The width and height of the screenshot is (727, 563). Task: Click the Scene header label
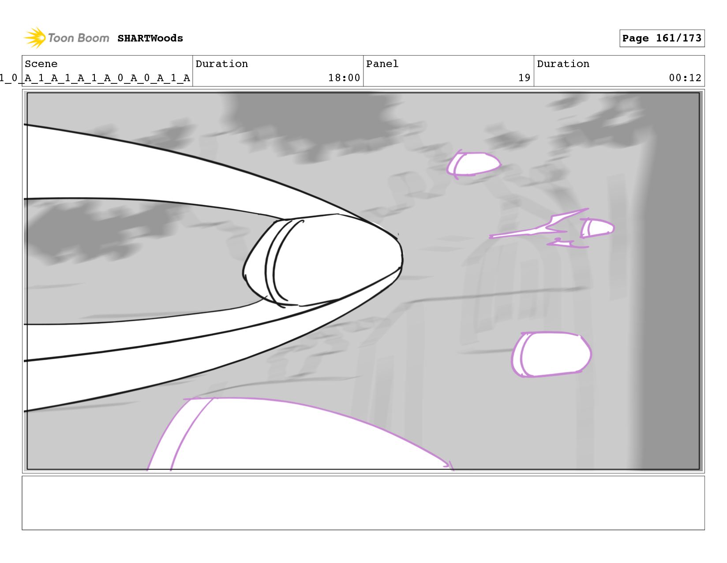[x=41, y=64]
